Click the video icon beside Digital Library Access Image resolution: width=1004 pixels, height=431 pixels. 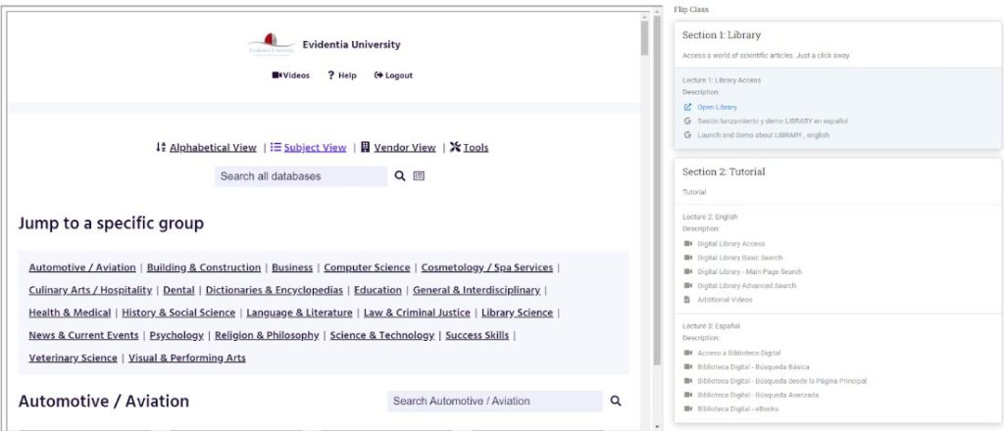[688, 244]
